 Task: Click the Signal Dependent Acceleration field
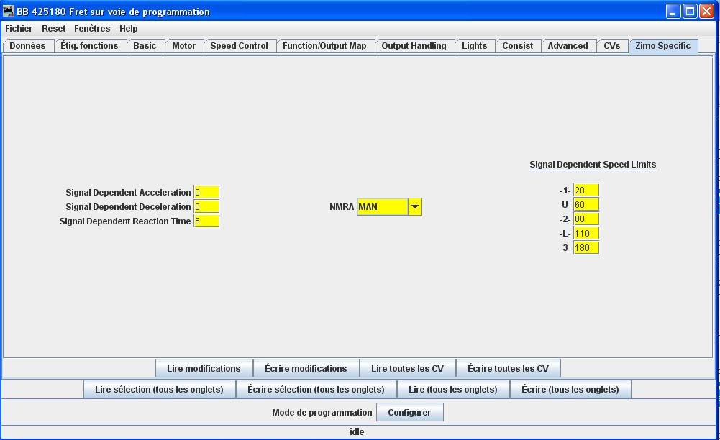[206, 192]
